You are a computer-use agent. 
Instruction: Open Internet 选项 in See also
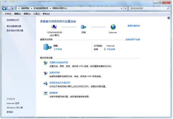click(13, 103)
